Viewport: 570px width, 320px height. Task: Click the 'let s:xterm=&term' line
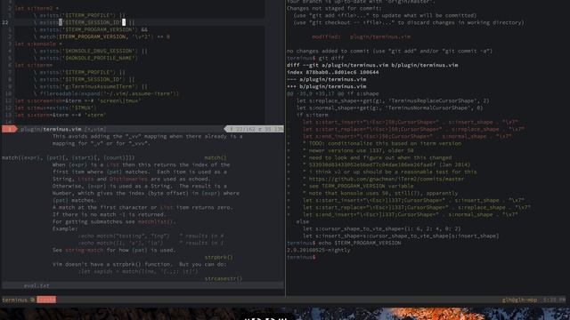(61, 115)
